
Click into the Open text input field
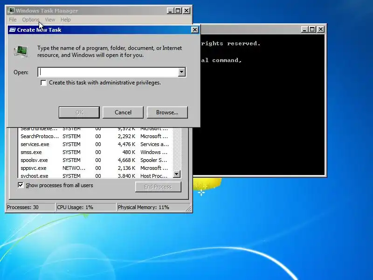108,72
